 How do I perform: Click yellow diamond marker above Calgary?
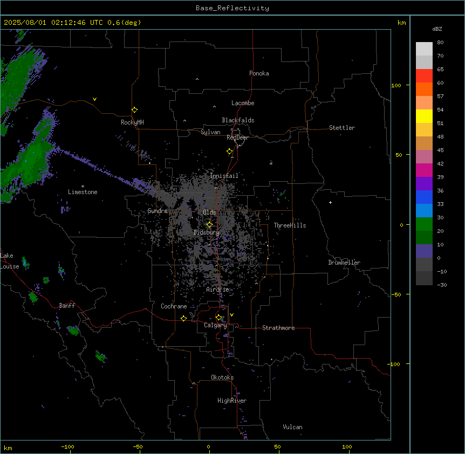coord(219,318)
